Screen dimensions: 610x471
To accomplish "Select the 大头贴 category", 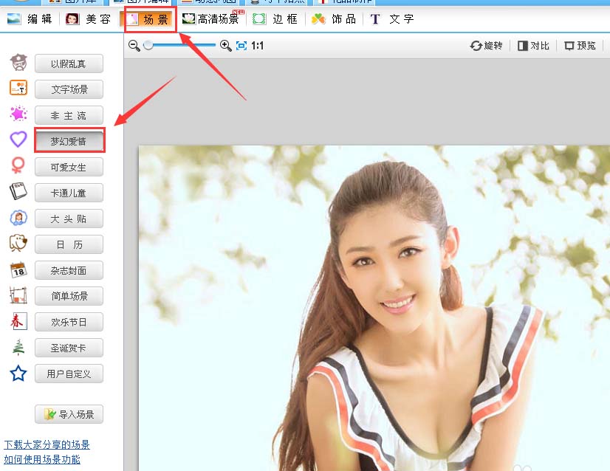I will [69, 219].
